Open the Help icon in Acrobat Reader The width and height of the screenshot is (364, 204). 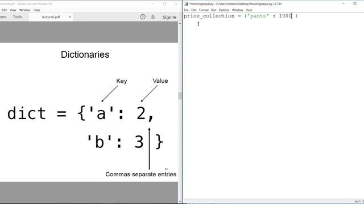(x=143, y=17)
